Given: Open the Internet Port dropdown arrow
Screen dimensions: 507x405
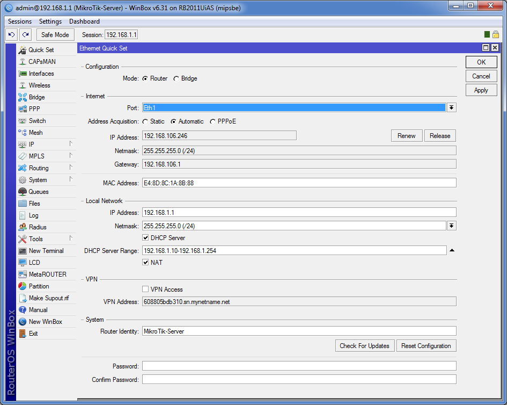Looking at the screenshot, I should click(x=452, y=107).
